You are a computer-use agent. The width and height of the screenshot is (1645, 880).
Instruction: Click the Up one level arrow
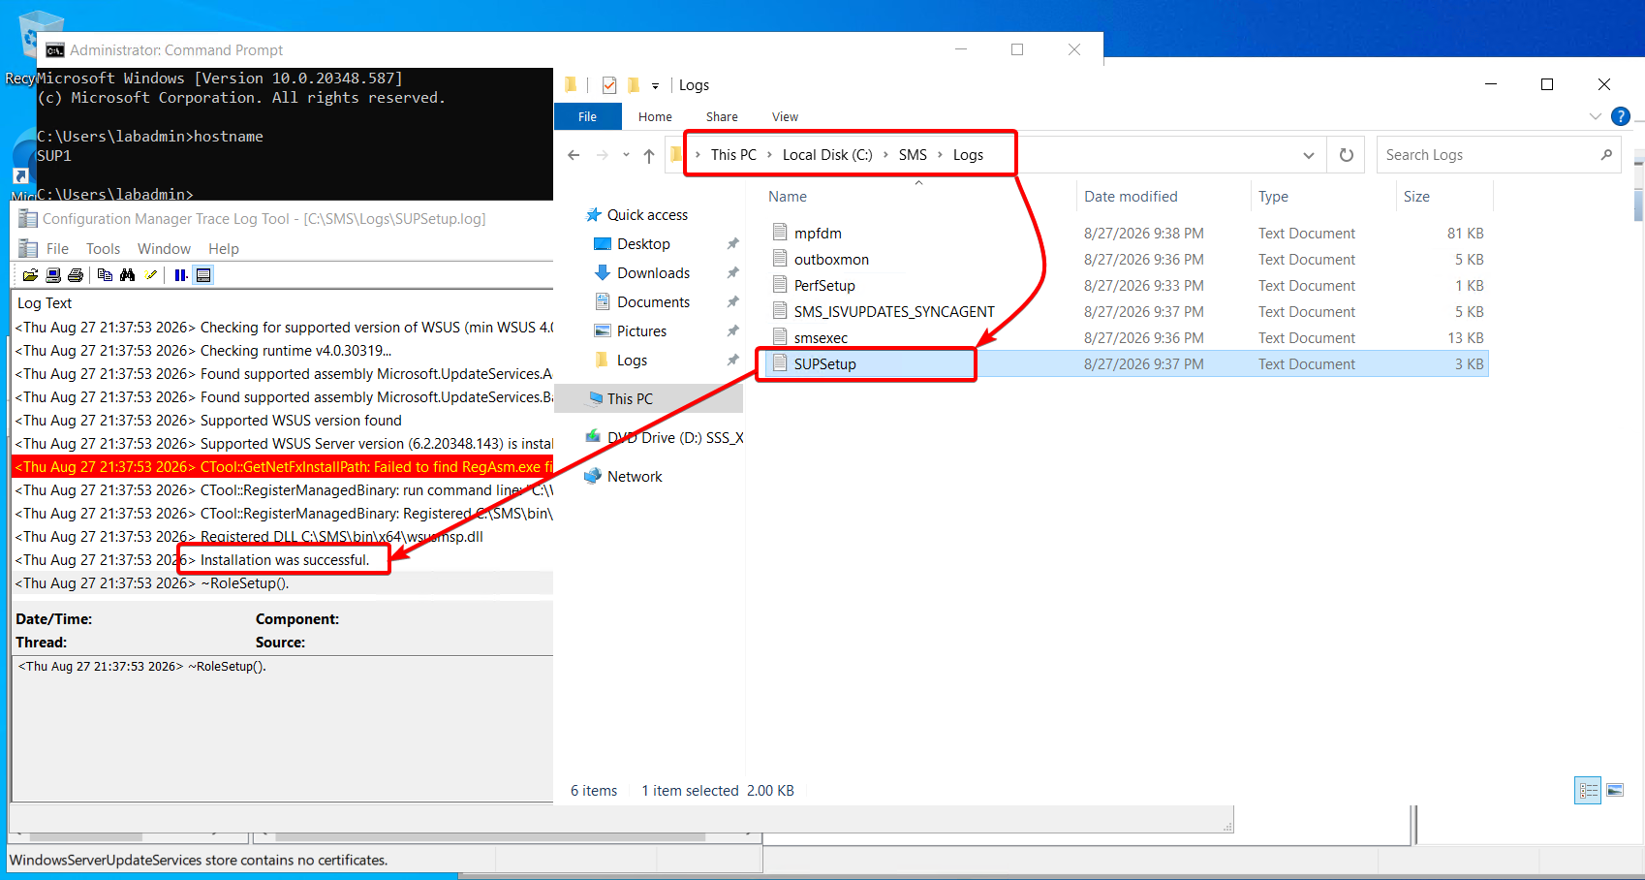(x=649, y=155)
